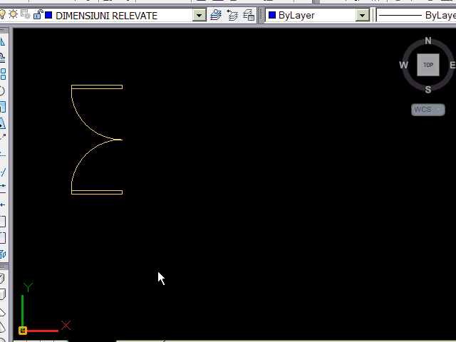456x342 pixels.
Task: Select the bottom yellow rectangle in drawing
Action: click(x=97, y=192)
